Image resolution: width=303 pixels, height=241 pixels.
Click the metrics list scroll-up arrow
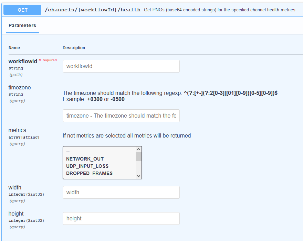(x=139, y=150)
